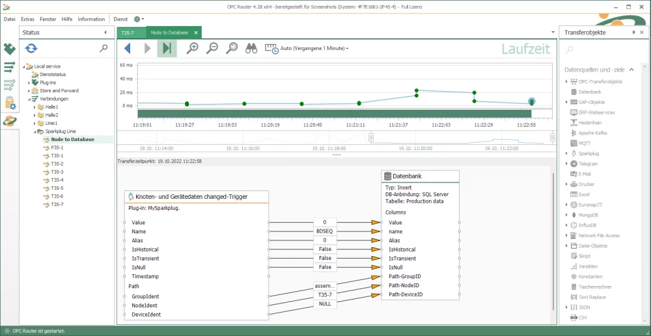This screenshot has width=651, height=336.
Task: Open the service status indicator dropdown
Action: (139, 19)
